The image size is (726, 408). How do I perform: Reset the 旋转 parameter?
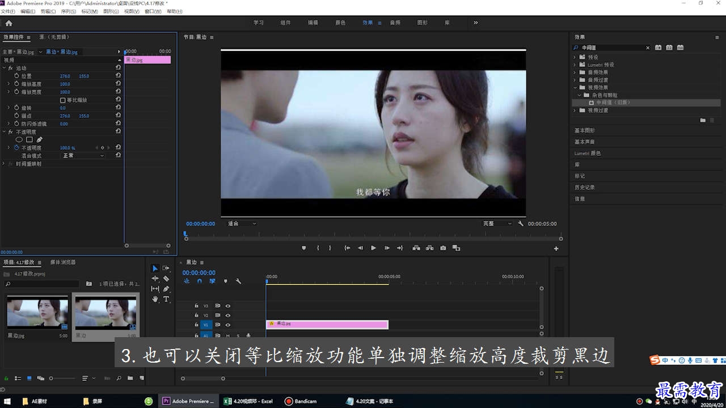pyautogui.click(x=118, y=108)
